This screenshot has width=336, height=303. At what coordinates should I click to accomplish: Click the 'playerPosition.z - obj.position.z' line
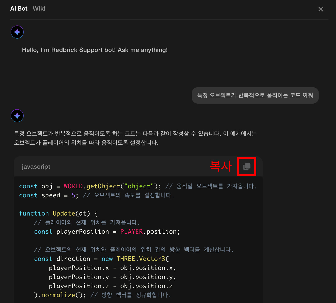pos(111,286)
